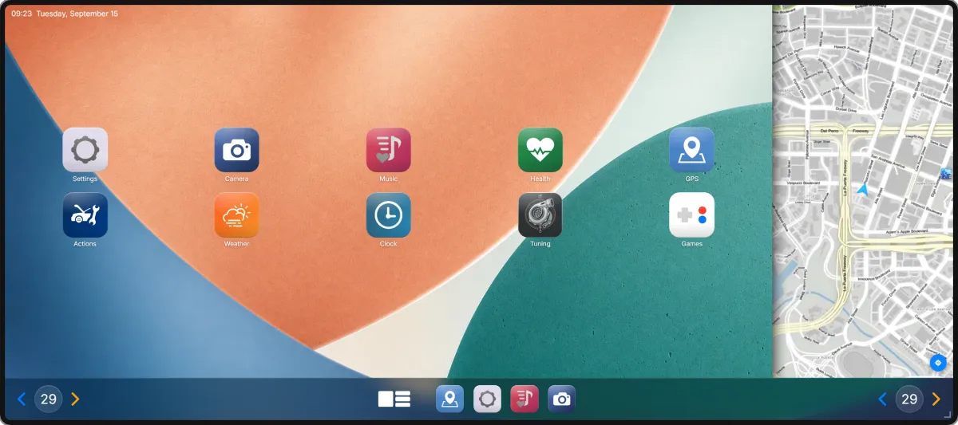Decrease right zone temperature with blue arrow
The height and width of the screenshot is (425, 958).
(x=882, y=399)
